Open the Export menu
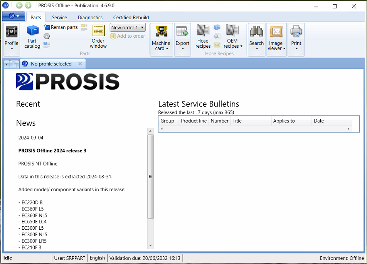 click(183, 40)
